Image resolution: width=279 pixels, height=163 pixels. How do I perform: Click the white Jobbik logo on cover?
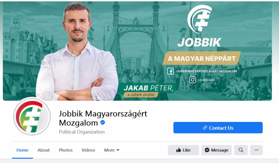point(199,26)
